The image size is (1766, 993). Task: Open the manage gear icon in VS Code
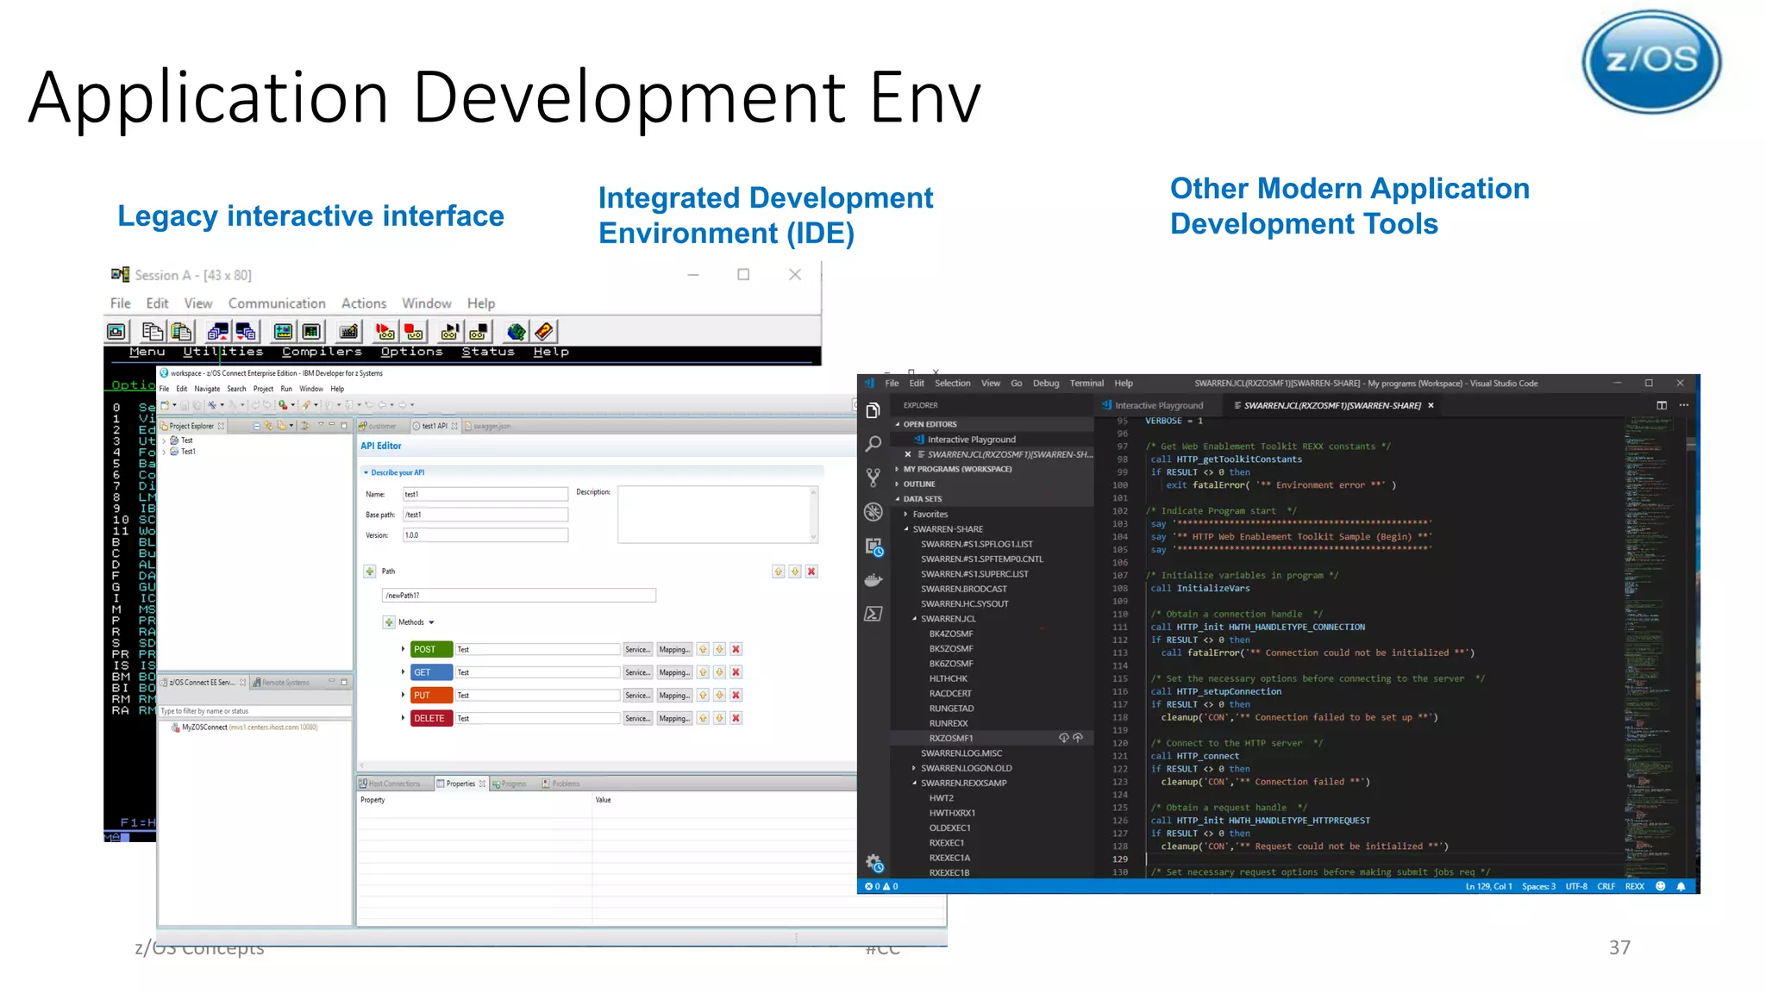[x=874, y=862]
